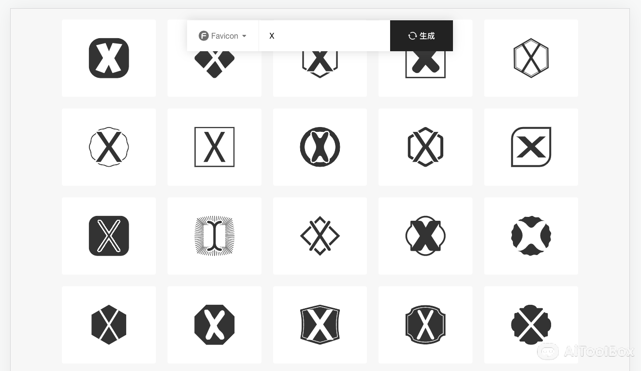Select the ornate badge frame X logo
Viewport: 641px width, 371px height.
tap(425, 325)
